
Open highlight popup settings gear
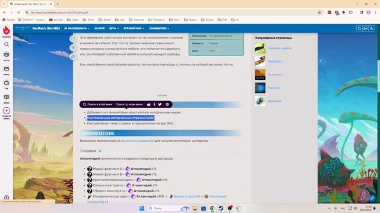click(x=167, y=104)
